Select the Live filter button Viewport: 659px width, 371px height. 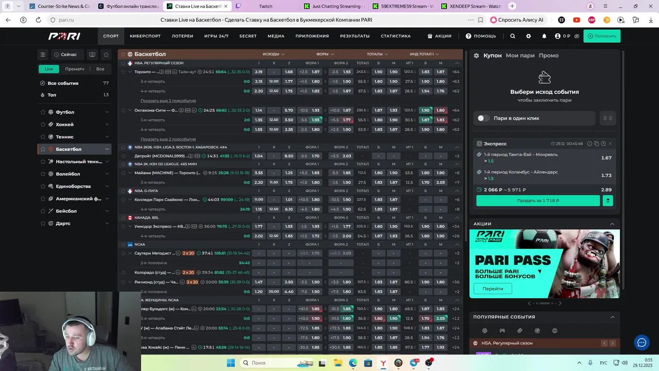coord(49,69)
